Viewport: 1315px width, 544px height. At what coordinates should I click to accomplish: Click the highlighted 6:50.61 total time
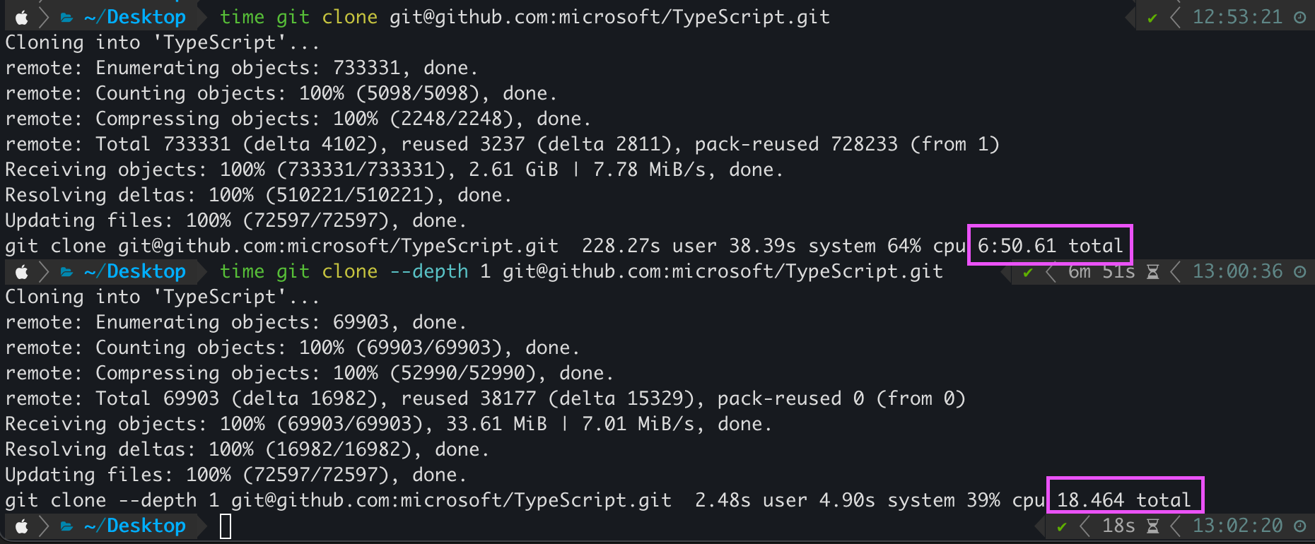pyautogui.click(x=1050, y=246)
